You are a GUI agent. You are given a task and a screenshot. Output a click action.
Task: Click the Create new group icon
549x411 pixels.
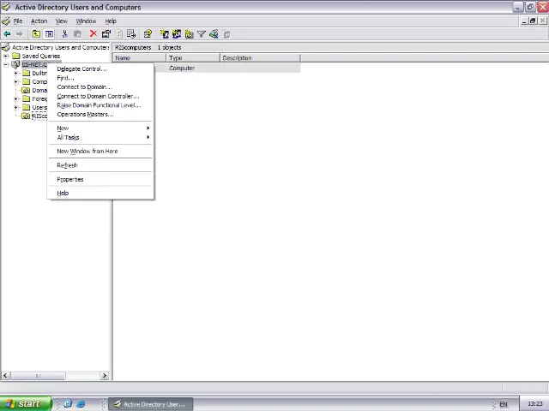177,34
